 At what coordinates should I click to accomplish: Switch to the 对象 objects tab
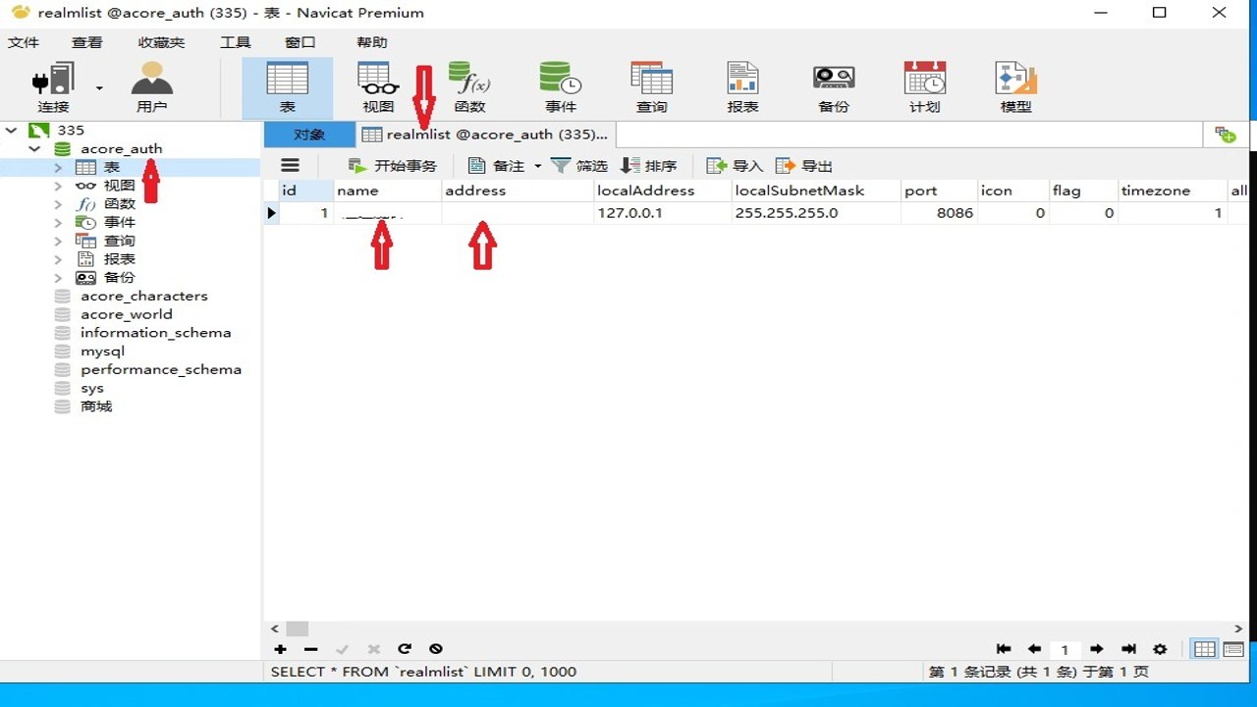pos(309,135)
